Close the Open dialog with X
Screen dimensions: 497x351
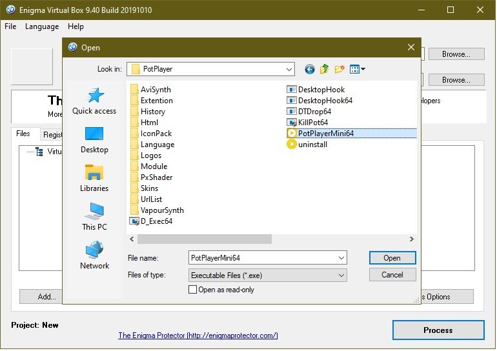(x=411, y=47)
